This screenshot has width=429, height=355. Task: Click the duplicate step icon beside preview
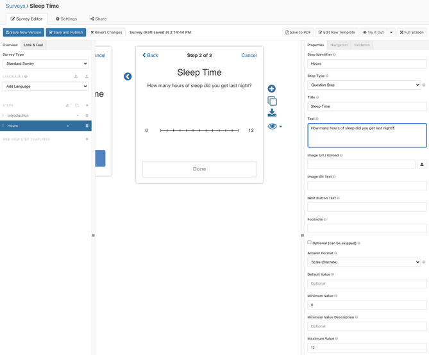(272, 101)
